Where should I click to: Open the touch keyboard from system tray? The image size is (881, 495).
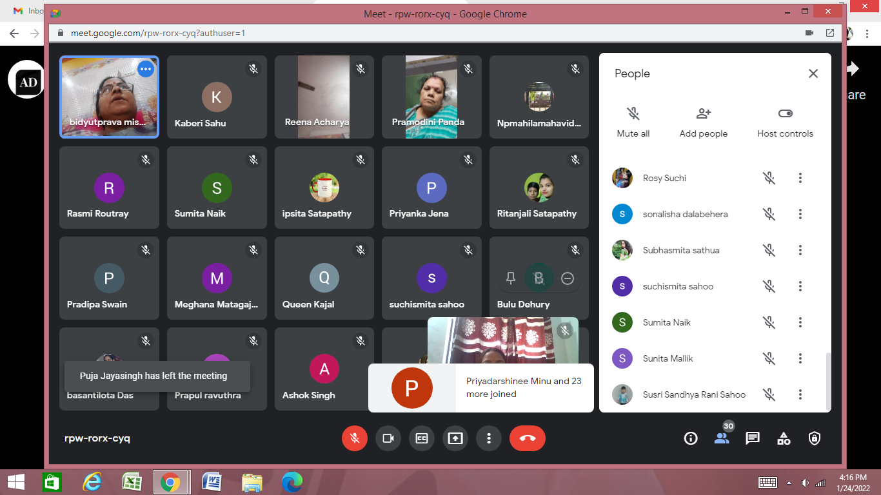[x=767, y=483]
